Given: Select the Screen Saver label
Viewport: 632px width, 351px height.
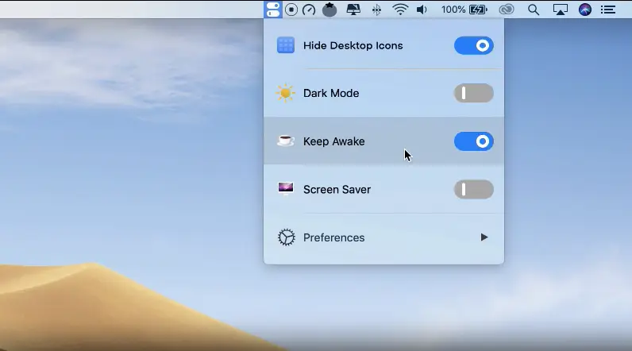Looking at the screenshot, I should [337, 190].
